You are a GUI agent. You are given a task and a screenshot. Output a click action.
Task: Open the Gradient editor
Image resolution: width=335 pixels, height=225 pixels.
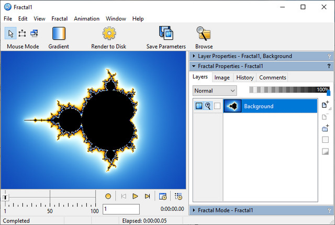(59, 33)
